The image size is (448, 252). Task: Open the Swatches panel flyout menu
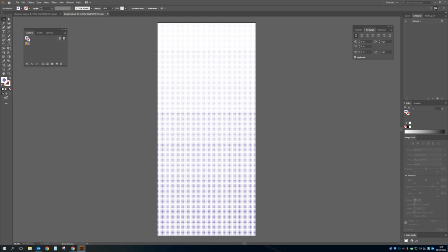65,33
